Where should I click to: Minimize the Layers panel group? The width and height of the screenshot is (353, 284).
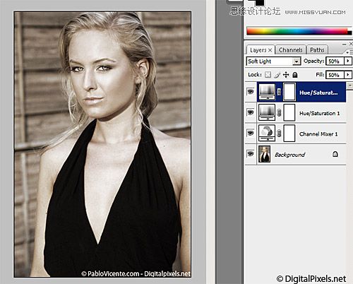[344, 44]
